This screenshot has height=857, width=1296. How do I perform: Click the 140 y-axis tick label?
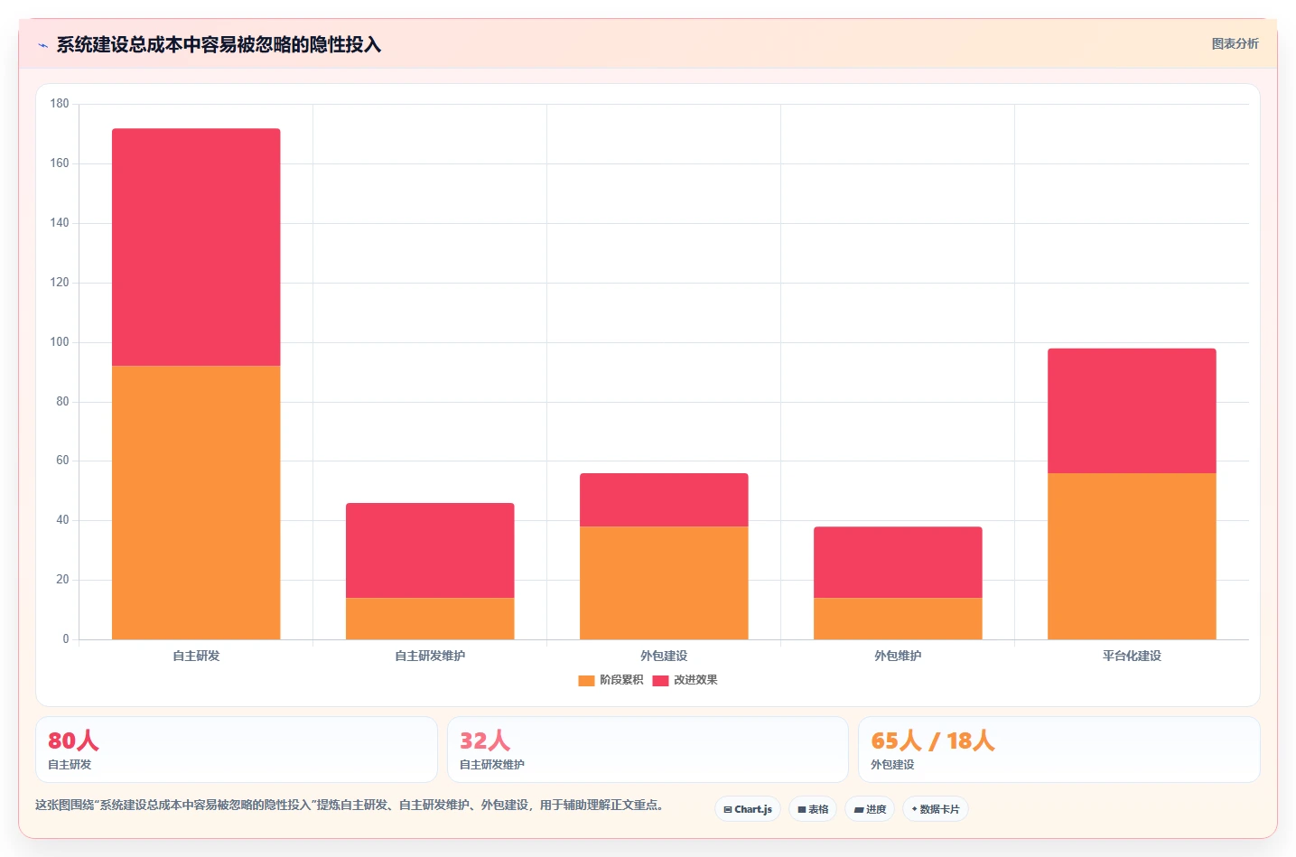[x=60, y=223]
